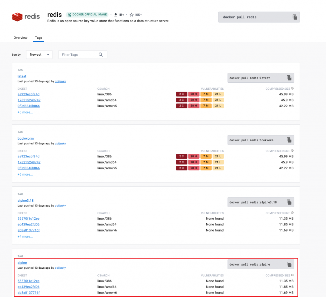Copy docker pull redis:bookworm command
Screen dimensions: 326x297
pyautogui.click(x=289, y=140)
